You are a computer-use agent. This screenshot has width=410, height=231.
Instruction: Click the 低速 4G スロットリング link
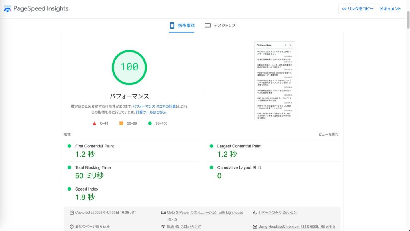[184, 227]
